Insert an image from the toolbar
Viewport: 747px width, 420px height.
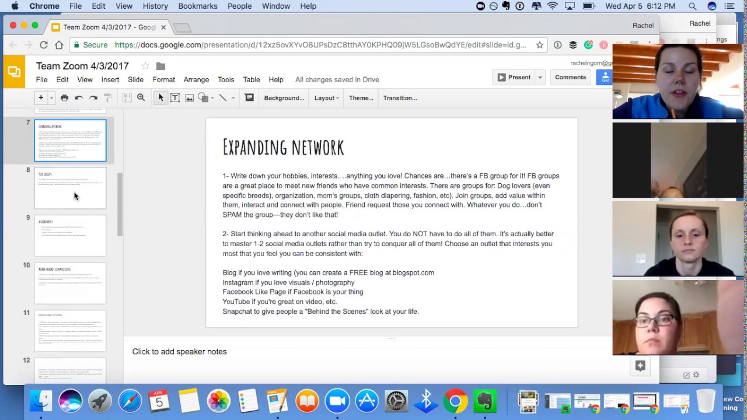click(x=189, y=98)
